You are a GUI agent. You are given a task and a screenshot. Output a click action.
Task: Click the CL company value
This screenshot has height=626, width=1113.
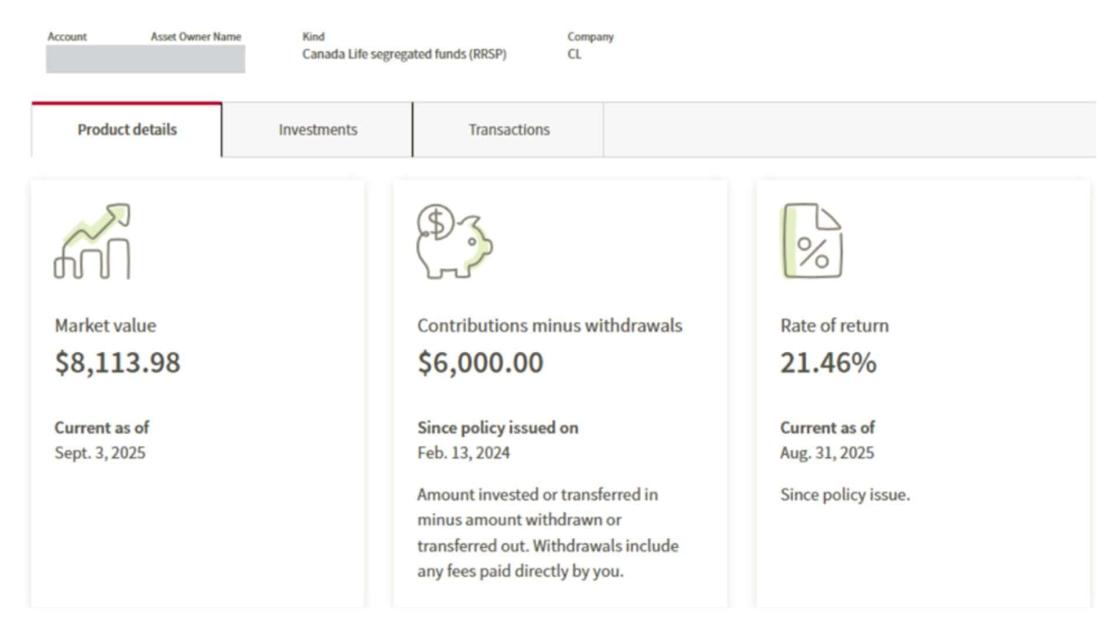pyautogui.click(x=574, y=54)
